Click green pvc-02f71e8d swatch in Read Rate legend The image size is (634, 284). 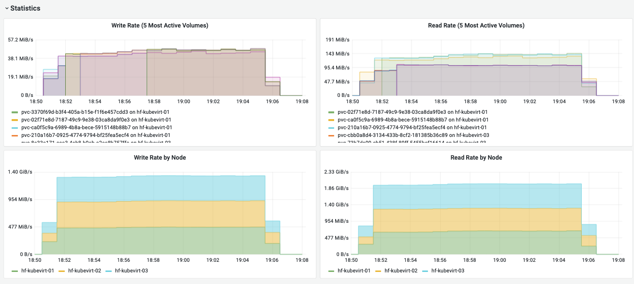point(331,112)
